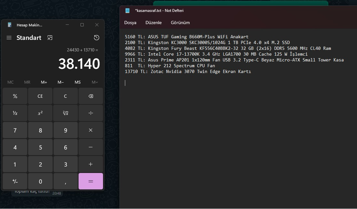Click the Intel Core i7-13700K line
This screenshot has height=209, width=357.
(x=216, y=54)
